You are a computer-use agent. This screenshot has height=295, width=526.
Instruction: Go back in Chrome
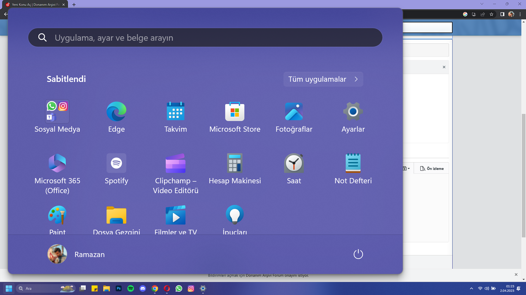(6, 14)
